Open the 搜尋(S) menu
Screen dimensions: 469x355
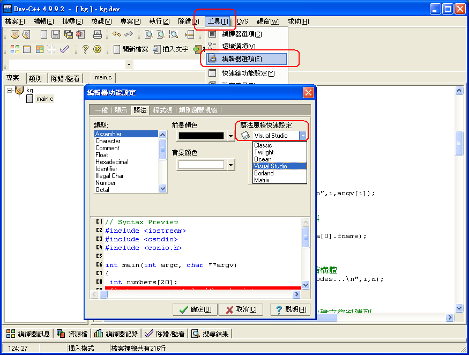(73, 21)
